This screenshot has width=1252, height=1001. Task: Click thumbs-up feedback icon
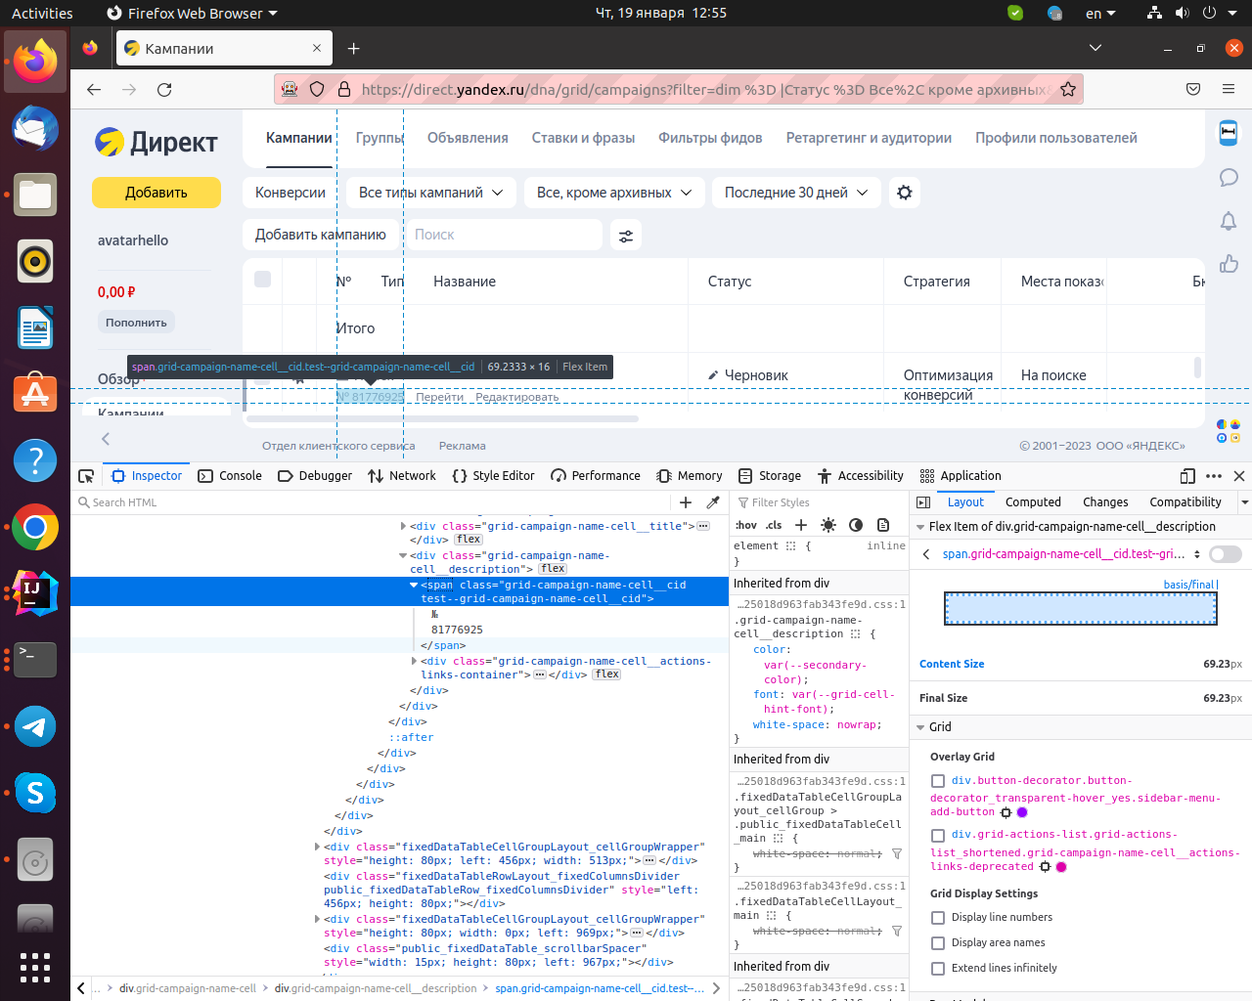click(x=1229, y=264)
